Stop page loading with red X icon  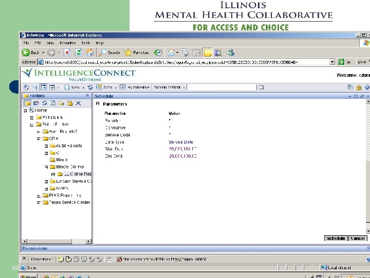pos(67,53)
